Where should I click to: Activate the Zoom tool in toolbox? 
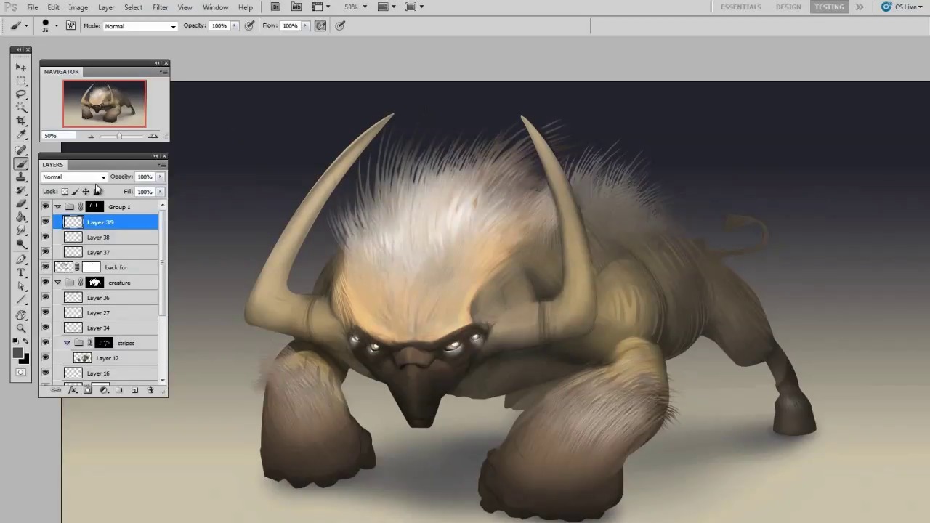[21, 328]
